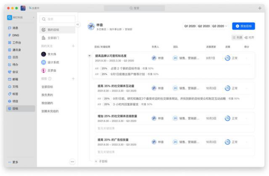The image size is (269, 176).
Task: Select 目标 goals in sidebar
Action: [21, 108]
